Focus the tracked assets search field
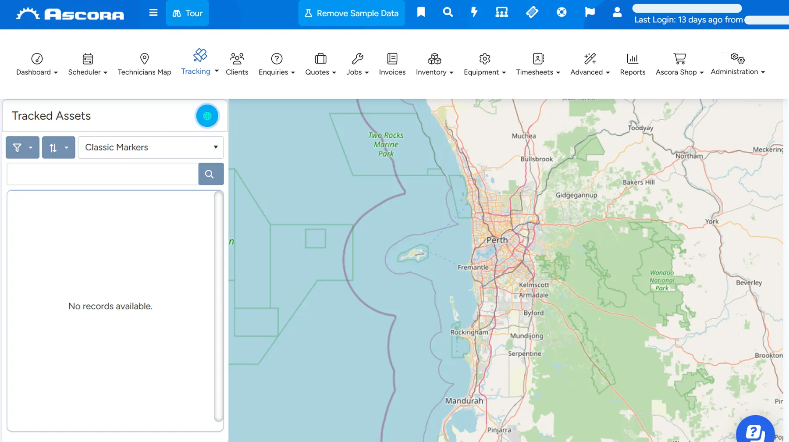 (103, 174)
